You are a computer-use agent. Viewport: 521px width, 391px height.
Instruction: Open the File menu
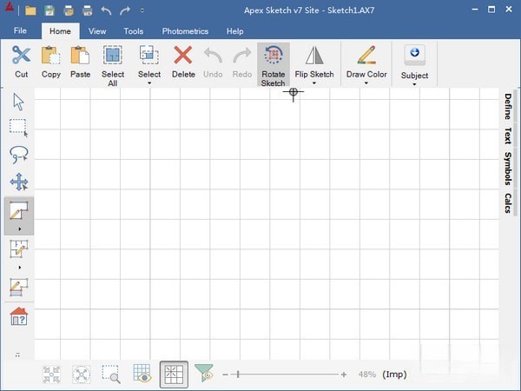click(20, 30)
